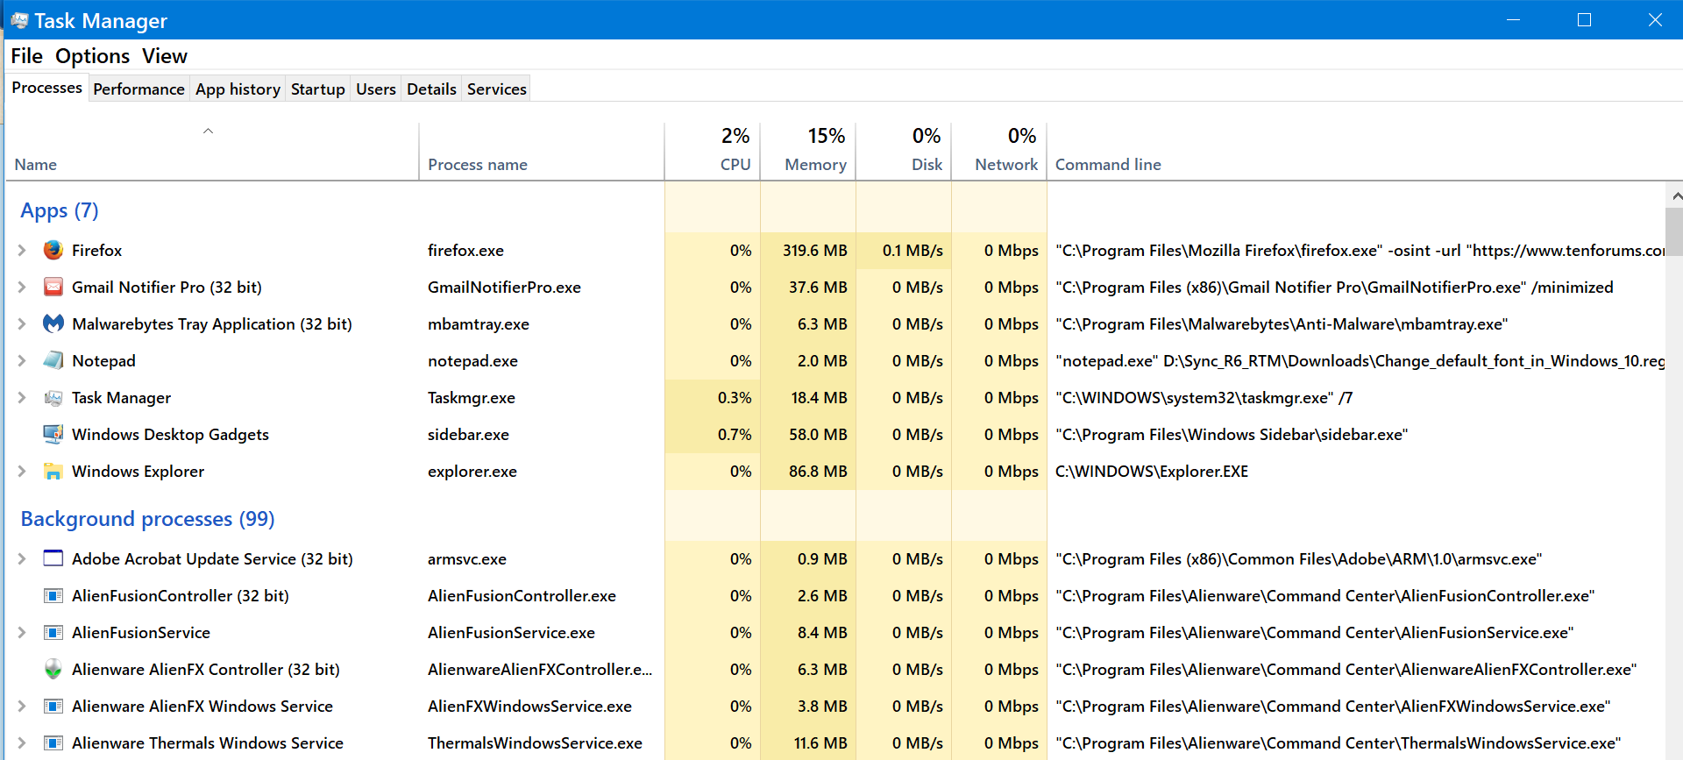Click the ThermalsWindowsService.exe process name
The width and height of the screenshot is (1683, 760).
[x=535, y=743]
